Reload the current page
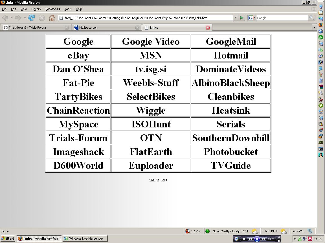The height and width of the screenshot is (243, 325). tap(32, 18)
